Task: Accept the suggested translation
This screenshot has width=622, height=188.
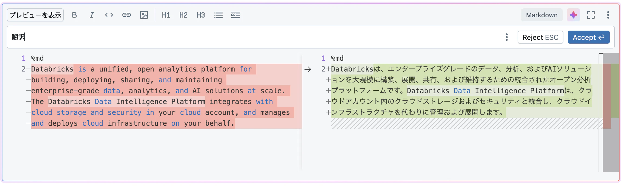Action: (x=589, y=37)
